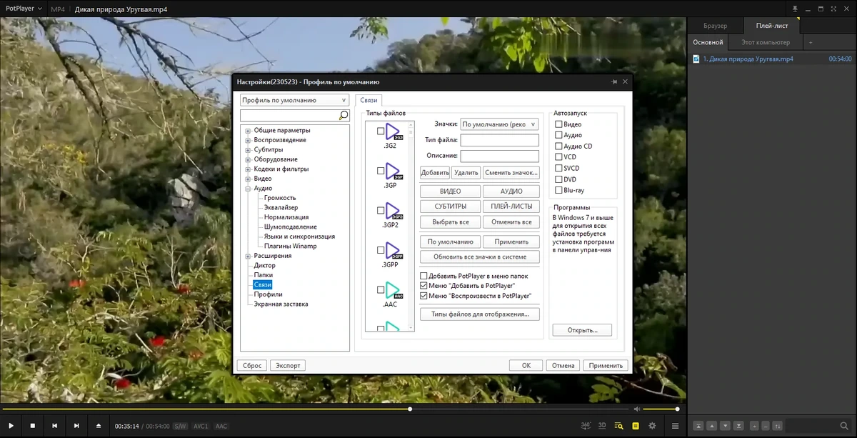Click the search magnifier in Settings
Image resolution: width=857 pixels, height=438 pixels.
(x=344, y=115)
